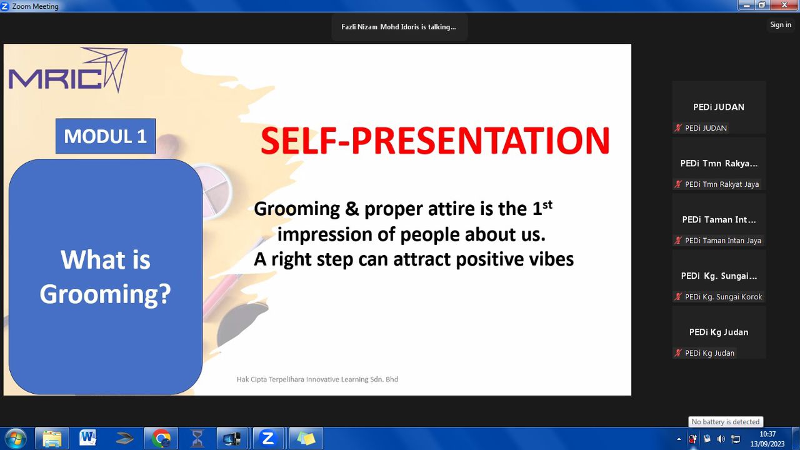The image size is (800, 450).
Task: Click the hourglass icon in taskbar
Action: (x=197, y=439)
